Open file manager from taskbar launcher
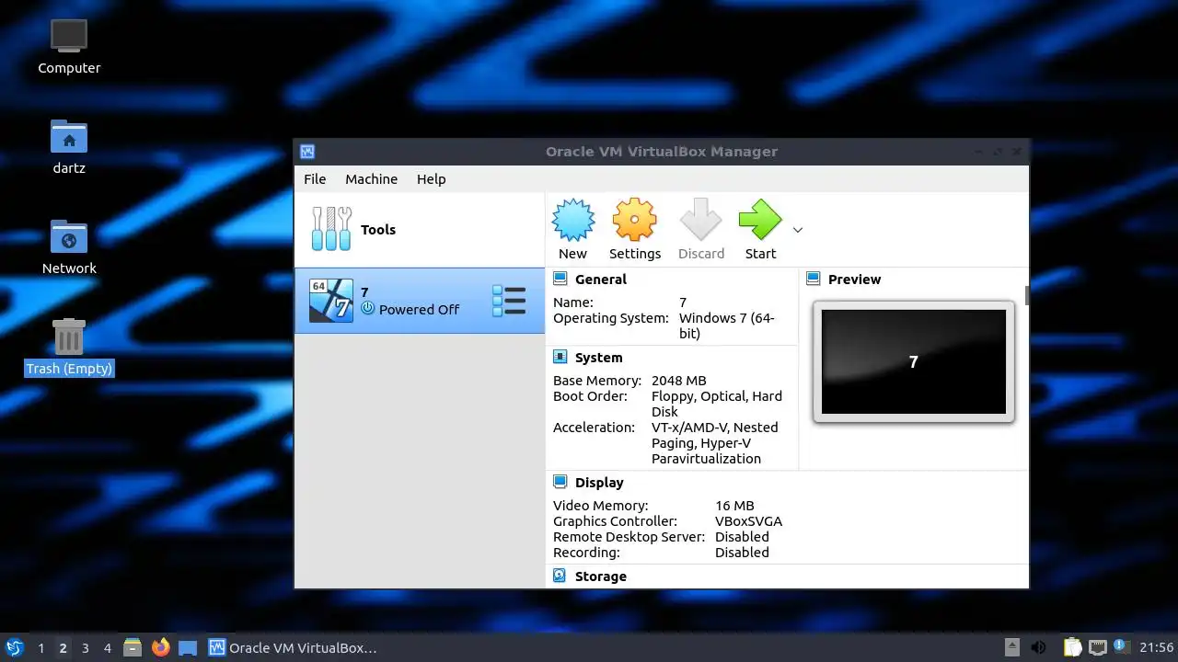This screenshot has height=662, width=1178. pyautogui.click(x=133, y=647)
